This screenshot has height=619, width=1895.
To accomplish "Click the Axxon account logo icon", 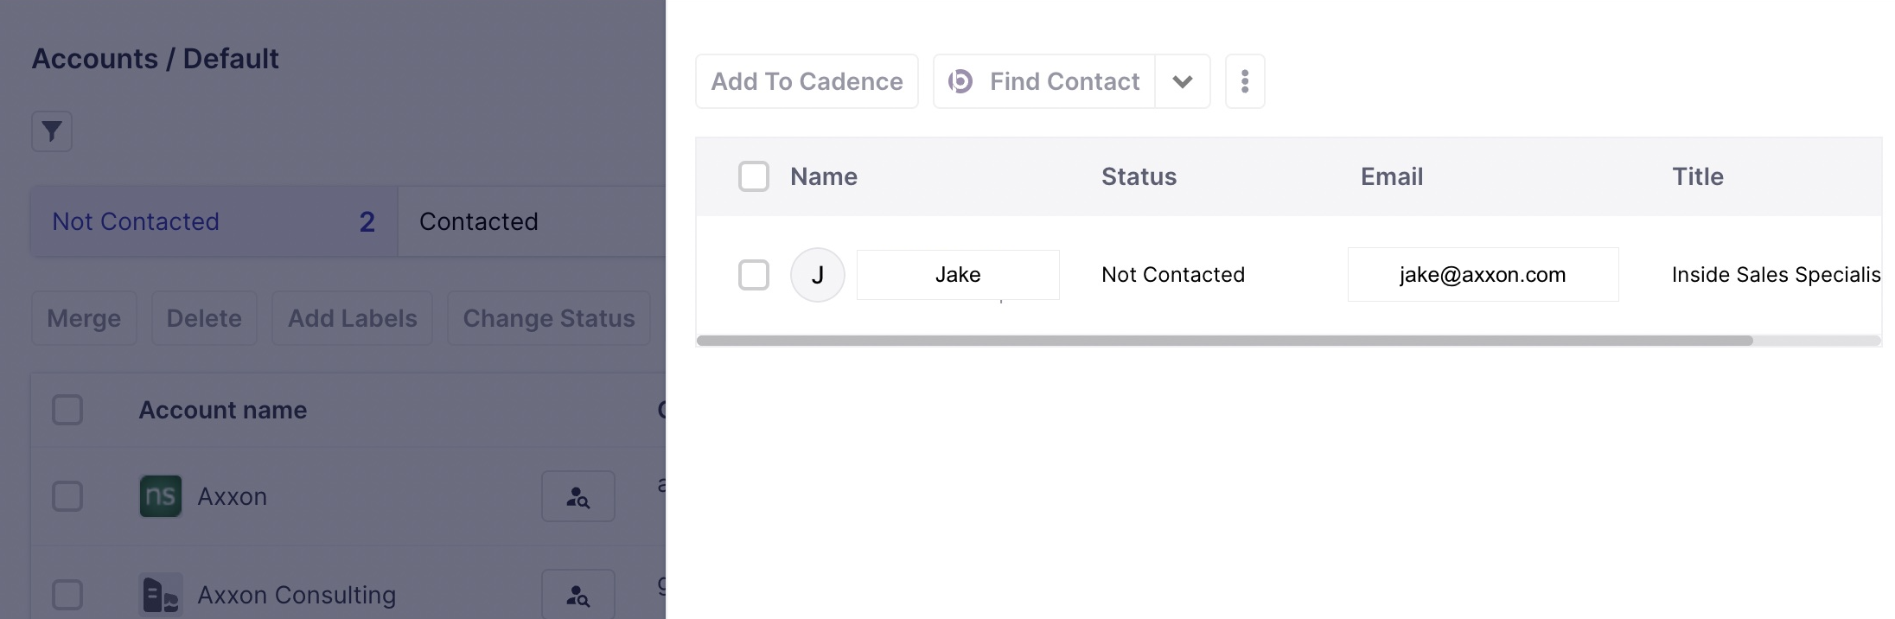I will tap(161, 496).
